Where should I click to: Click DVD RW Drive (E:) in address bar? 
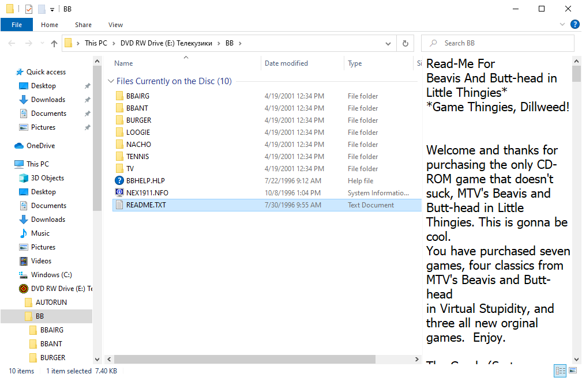tap(166, 43)
